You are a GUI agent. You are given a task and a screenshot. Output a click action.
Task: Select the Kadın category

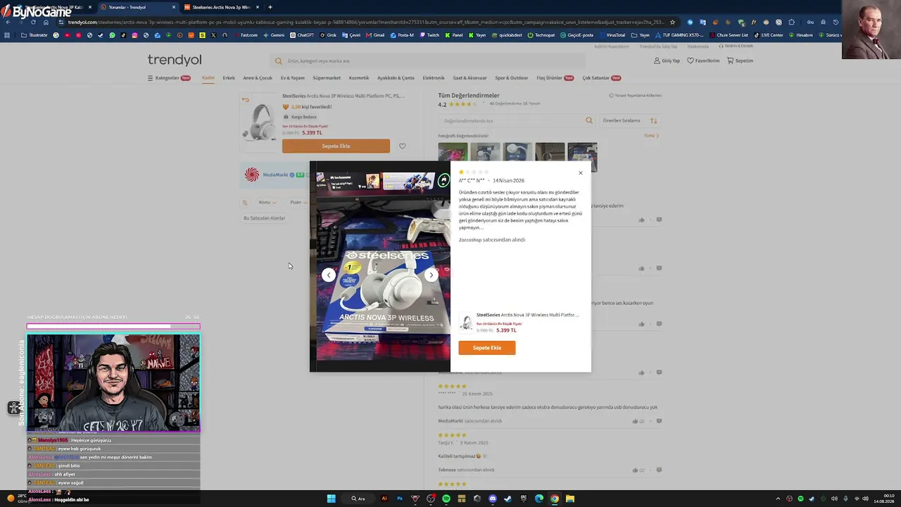pos(208,78)
